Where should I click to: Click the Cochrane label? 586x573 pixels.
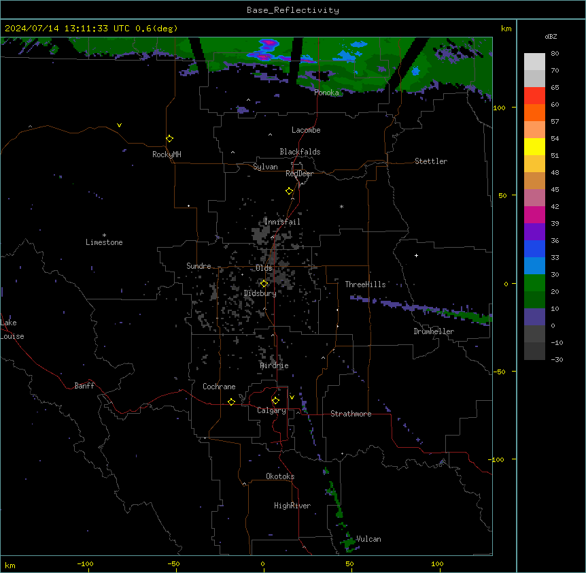point(219,387)
